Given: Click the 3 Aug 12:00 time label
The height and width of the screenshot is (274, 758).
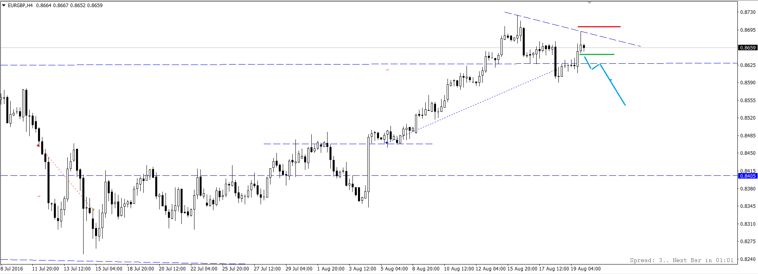Looking at the screenshot, I should (363, 269).
